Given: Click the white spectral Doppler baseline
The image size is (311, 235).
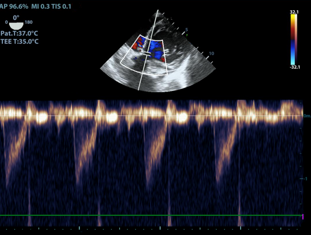Looking at the screenshot, I should (x=151, y=116).
